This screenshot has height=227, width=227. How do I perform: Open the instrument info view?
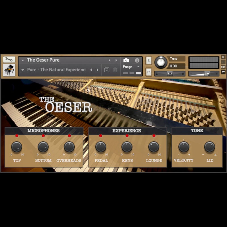[137, 60]
